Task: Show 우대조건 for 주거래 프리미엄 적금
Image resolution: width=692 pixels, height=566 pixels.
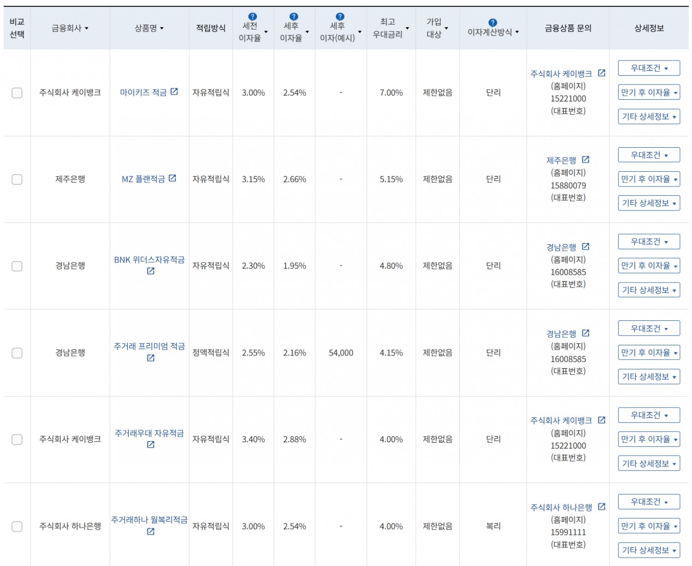Action: point(649,328)
